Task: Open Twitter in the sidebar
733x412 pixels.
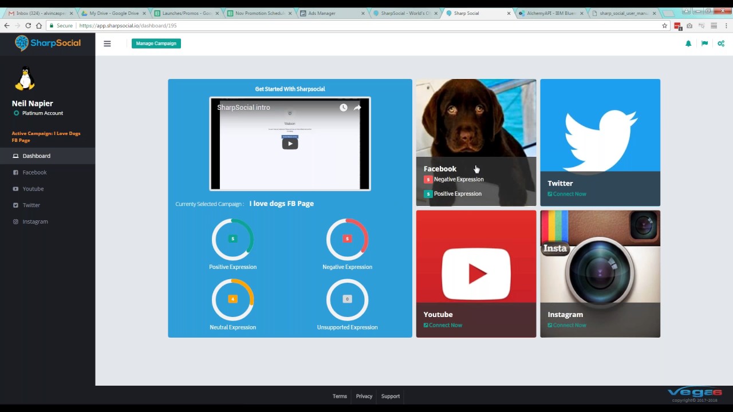Action: click(x=48, y=205)
